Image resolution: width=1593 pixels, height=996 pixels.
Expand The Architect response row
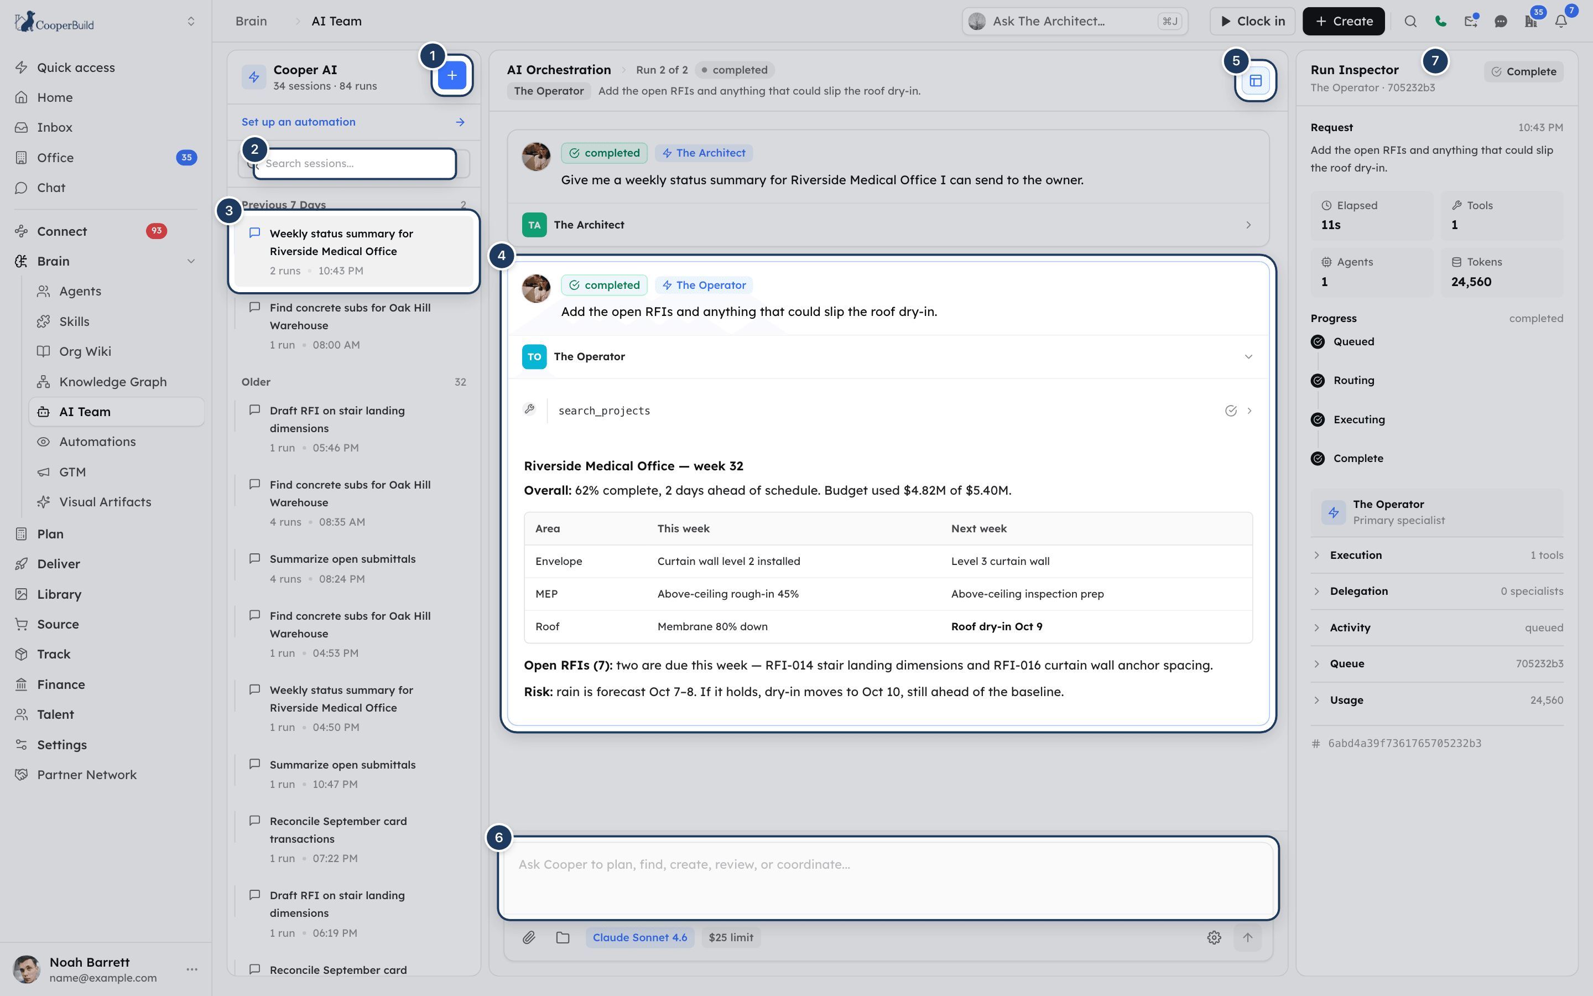click(x=888, y=225)
